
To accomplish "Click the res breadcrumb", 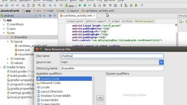I will click(60, 11).
